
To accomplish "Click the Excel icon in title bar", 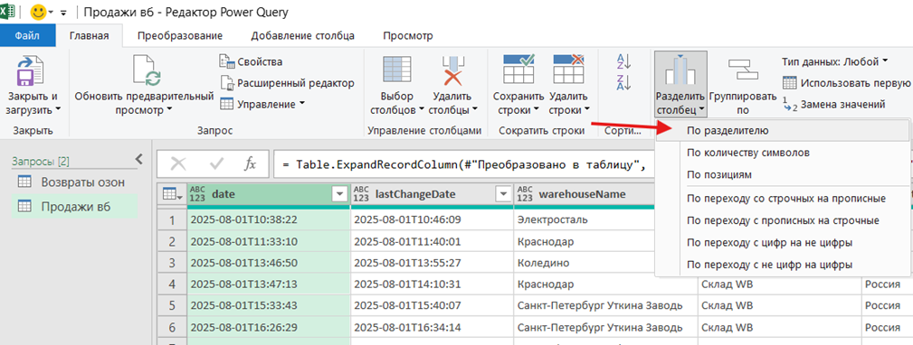I will click(7, 11).
